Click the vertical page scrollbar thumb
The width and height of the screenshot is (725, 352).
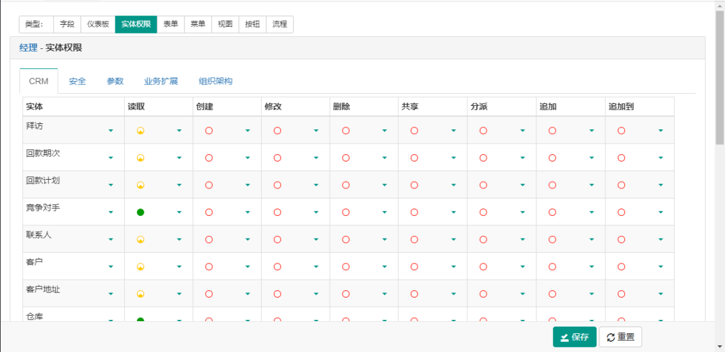pos(720,76)
